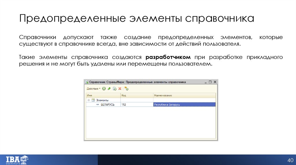Click the Наименование column header
The width and height of the screenshot is (296, 165).
click(184, 95)
